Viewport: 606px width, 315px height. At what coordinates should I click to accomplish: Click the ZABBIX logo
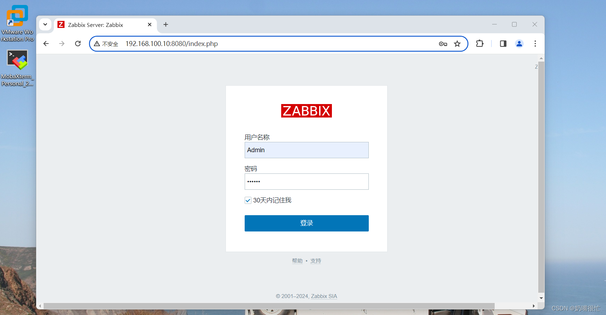pyautogui.click(x=306, y=111)
